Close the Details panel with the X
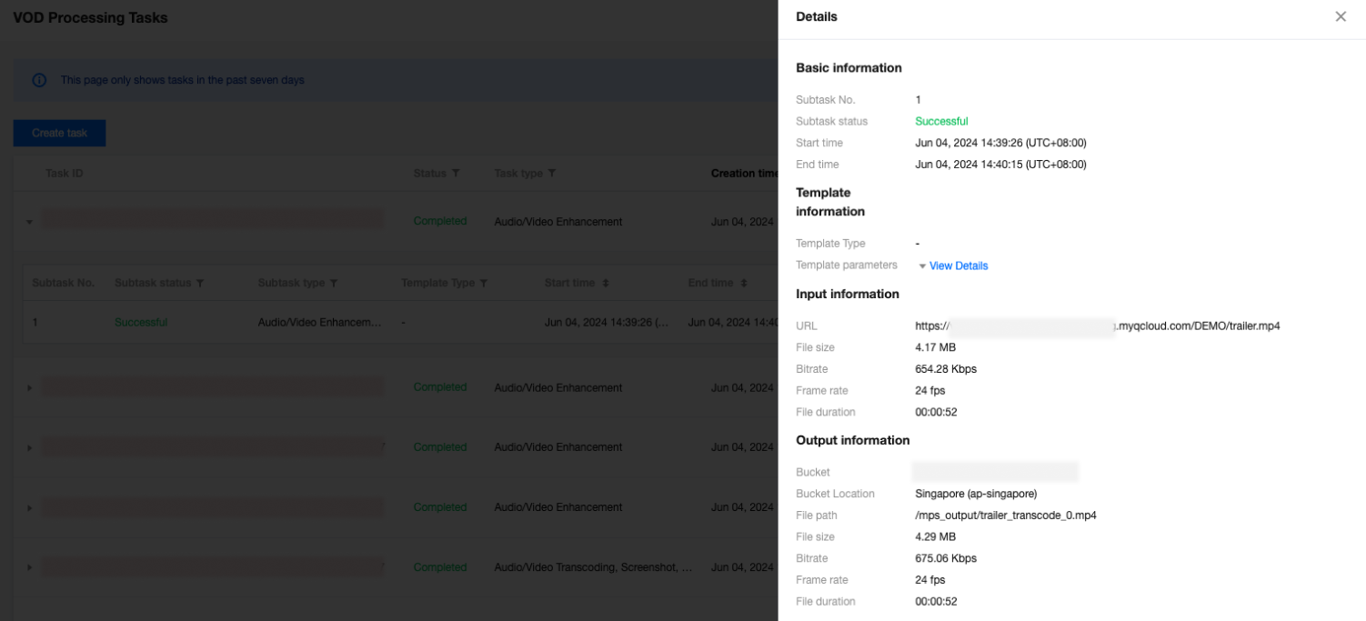1366x621 pixels. 1340,16
